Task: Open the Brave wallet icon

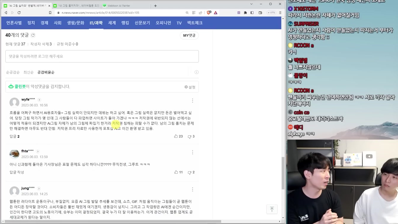Action: click(260, 13)
